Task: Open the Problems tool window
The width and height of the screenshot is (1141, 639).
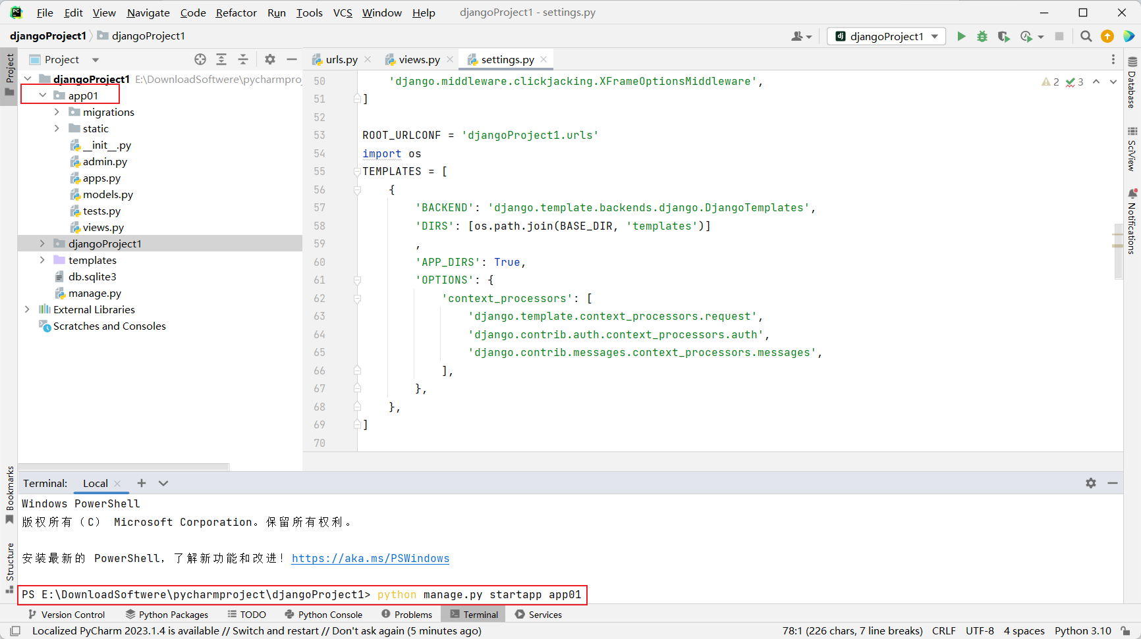Action: [x=407, y=615]
